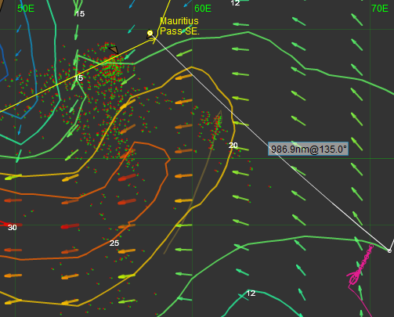Select the magenta boat icon
Image resolution: width=394 pixels, height=317 pixels.
[354, 278]
